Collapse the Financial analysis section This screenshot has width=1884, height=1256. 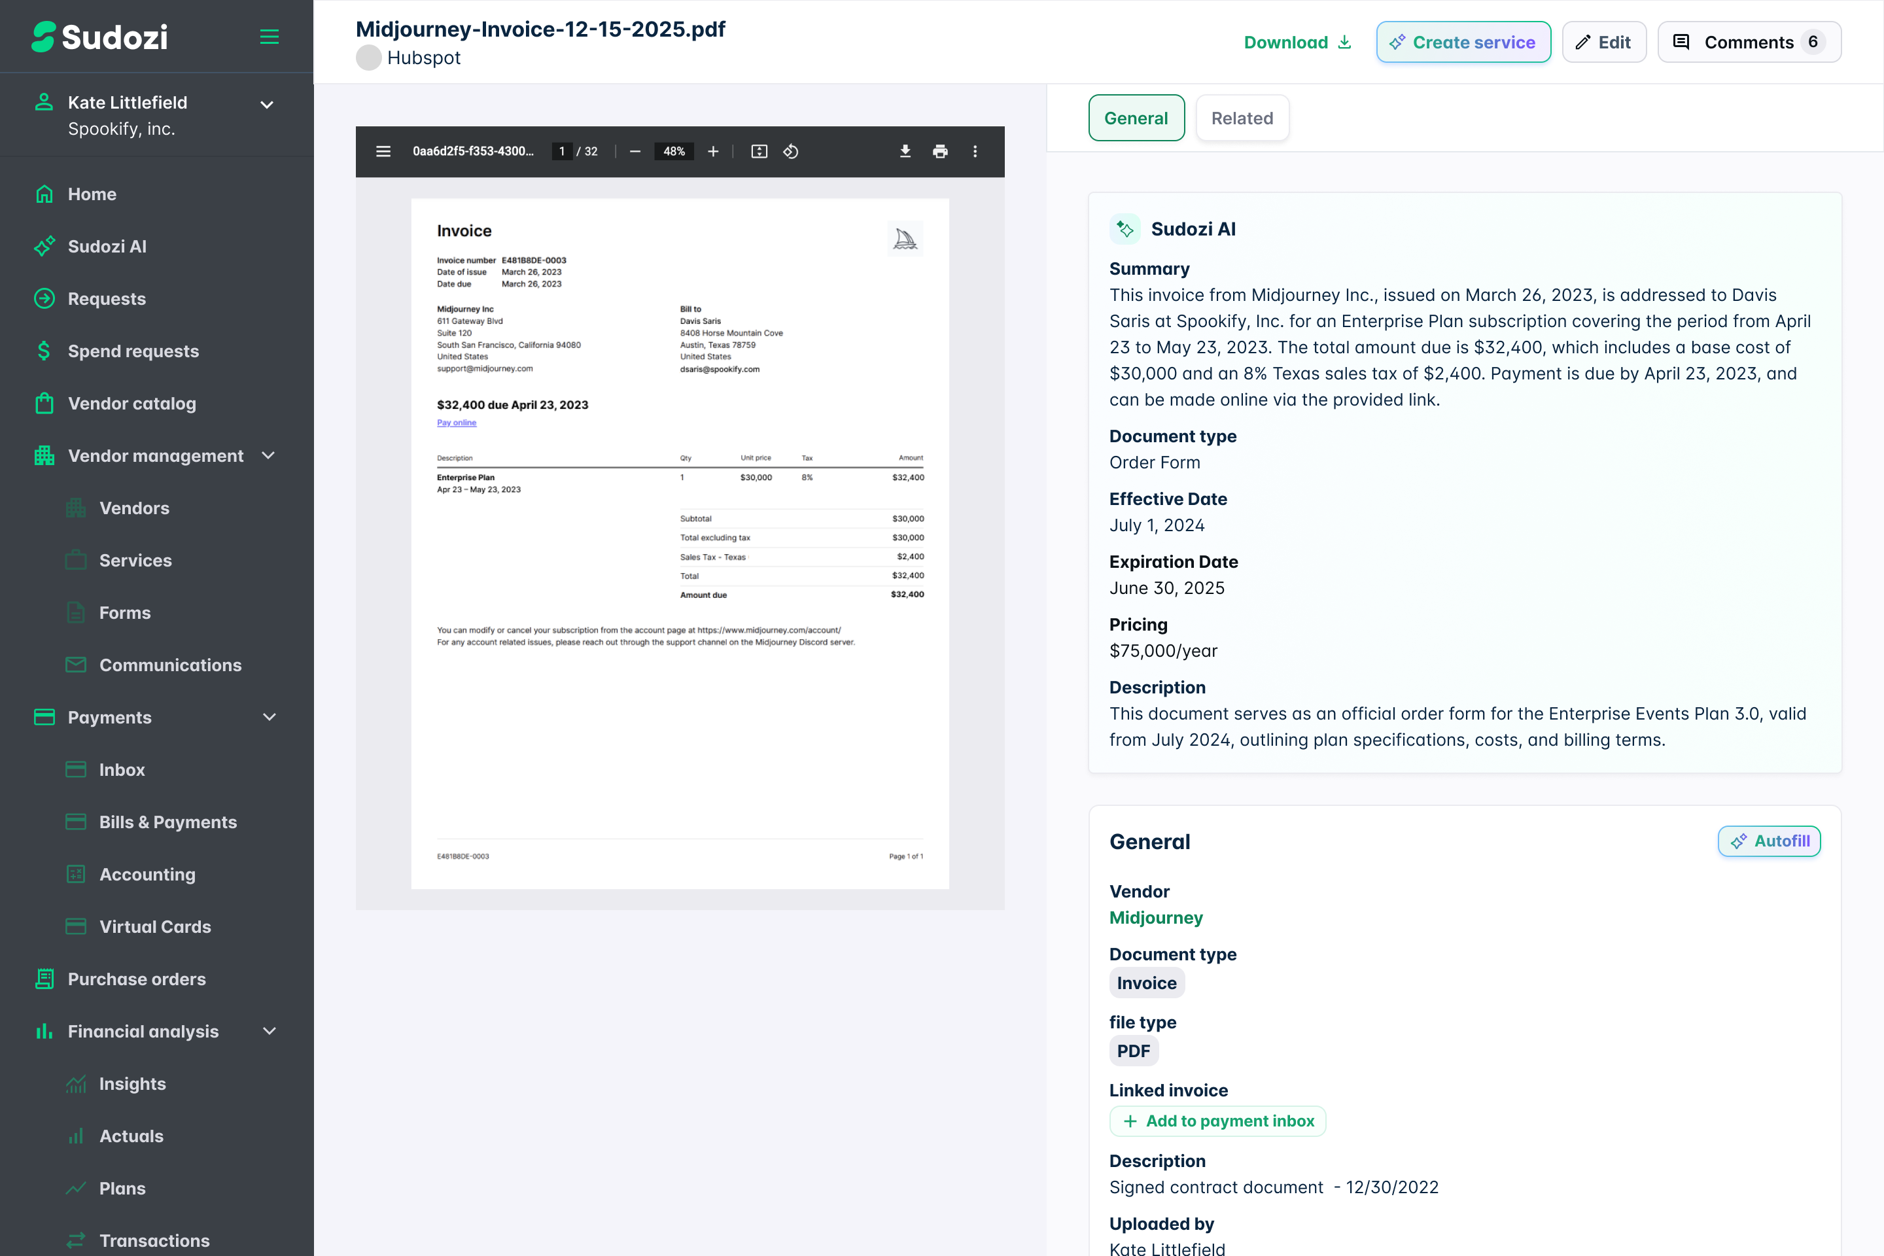tap(269, 1031)
